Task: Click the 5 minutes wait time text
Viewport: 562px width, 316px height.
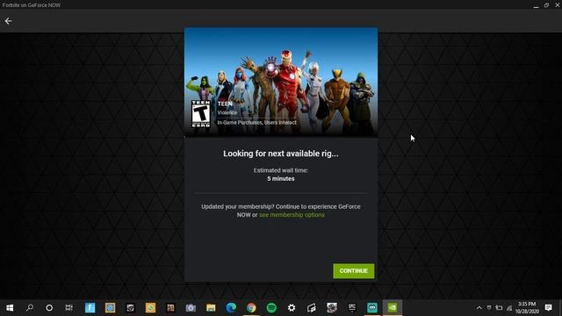Action: pyautogui.click(x=281, y=179)
